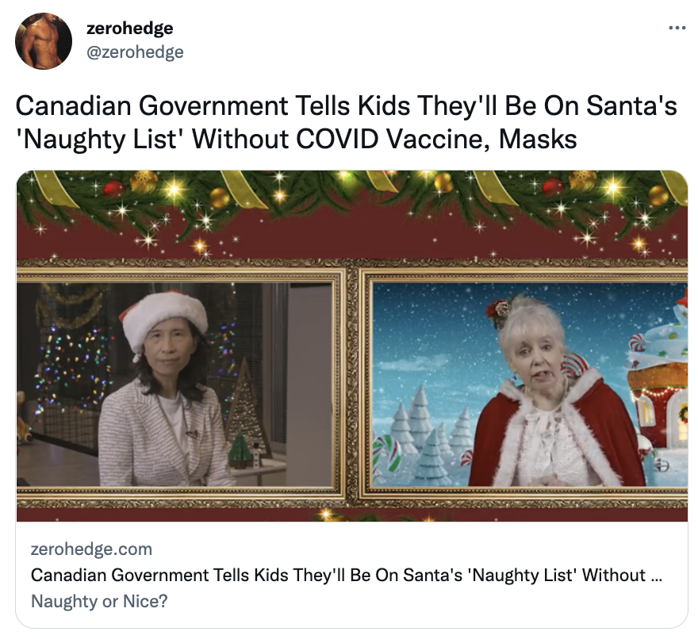The image size is (698, 639).
Task: Select the tweet text about Santa's Naughty List
Action: coord(346,122)
